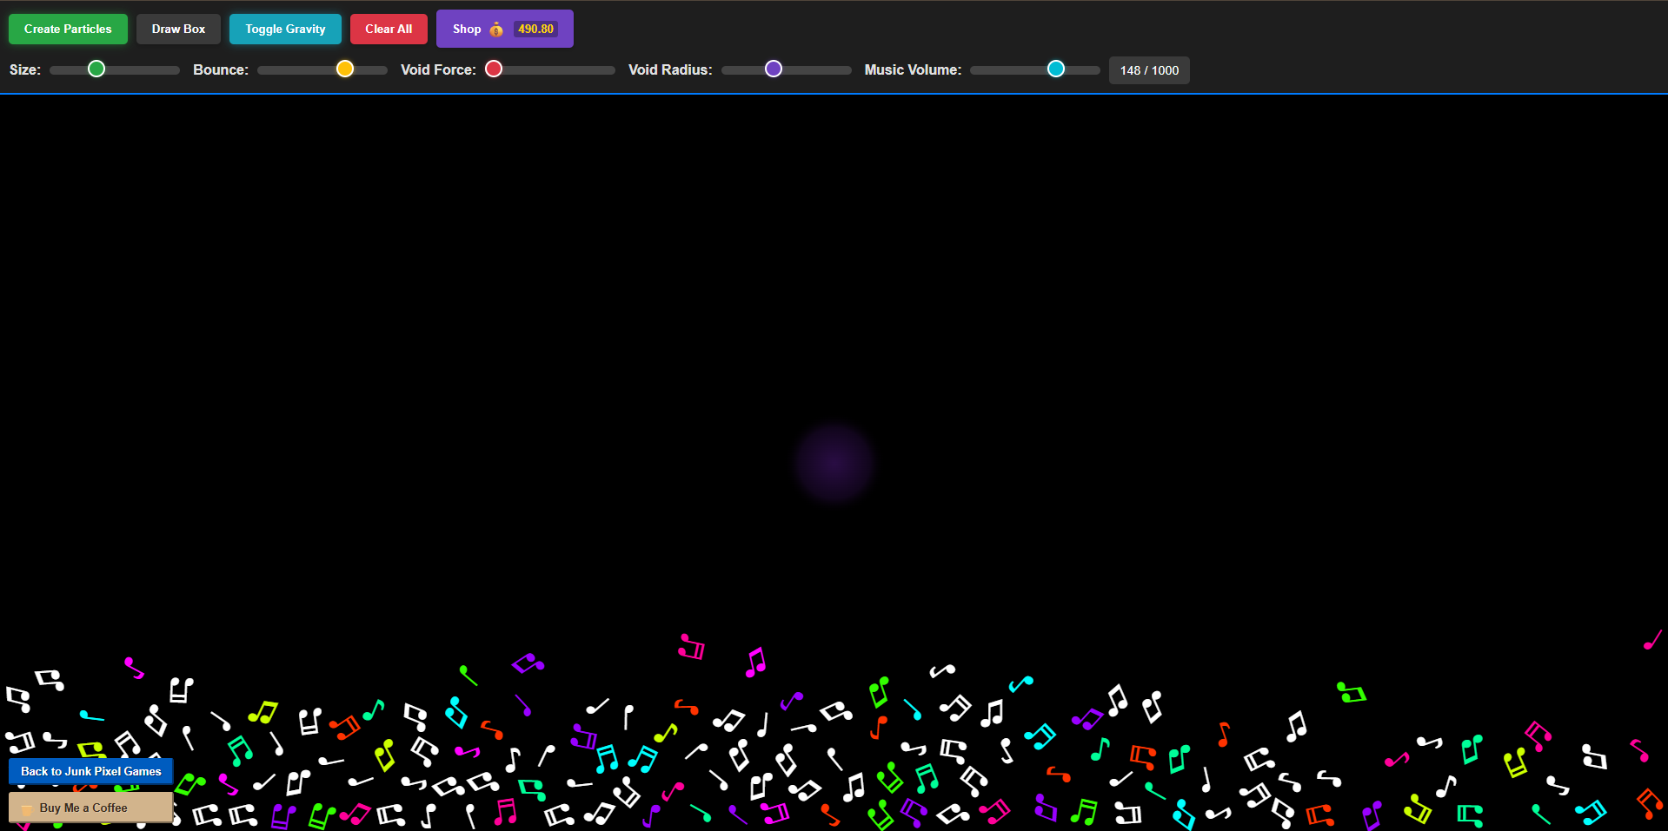Select the Draw Box button
Viewport: 1668px width, 831px height.
(178, 29)
